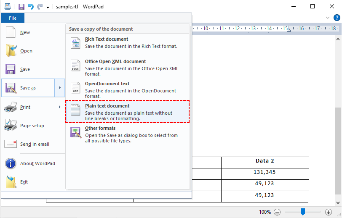Choose New from the File menu
Image resolution: width=342 pixels, height=218 pixels.
coord(33,32)
